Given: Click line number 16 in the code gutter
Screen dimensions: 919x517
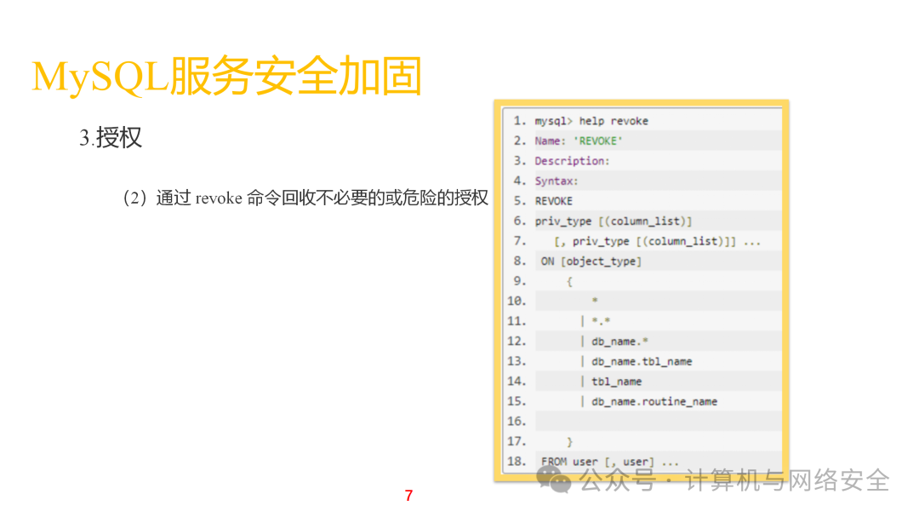Looking at the screenshot, I should tap(517, 422).
